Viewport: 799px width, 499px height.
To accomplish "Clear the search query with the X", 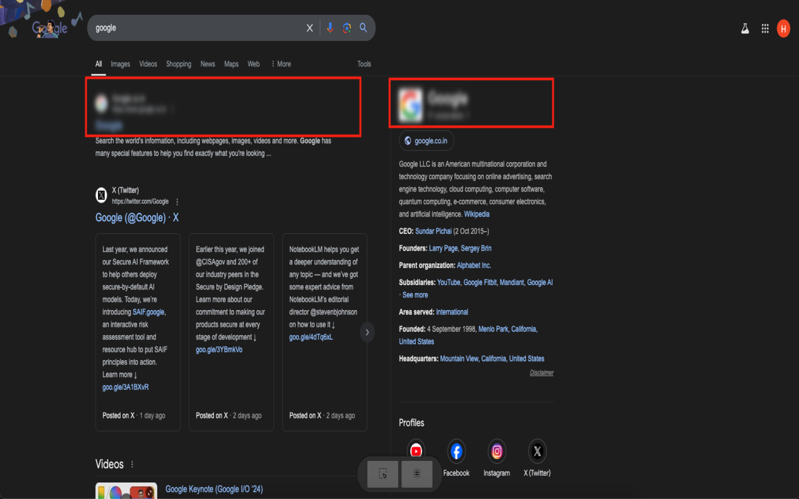I will pos(310,27).
